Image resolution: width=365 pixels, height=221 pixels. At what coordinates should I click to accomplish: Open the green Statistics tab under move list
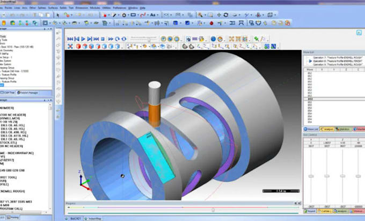[344, 129]
